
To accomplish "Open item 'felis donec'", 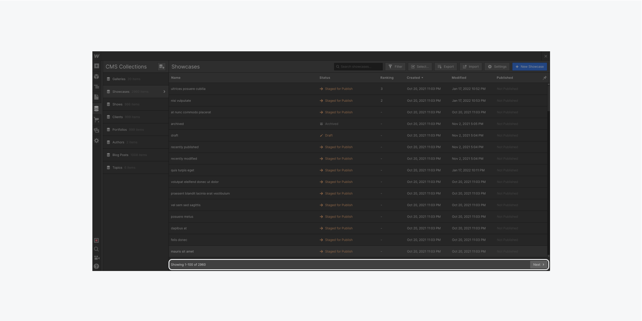I will [x=358, y=240].
